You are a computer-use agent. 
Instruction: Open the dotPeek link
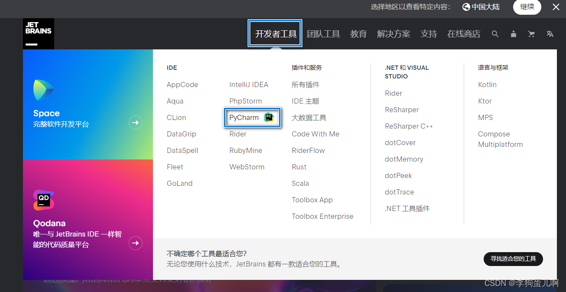point(398,175)
